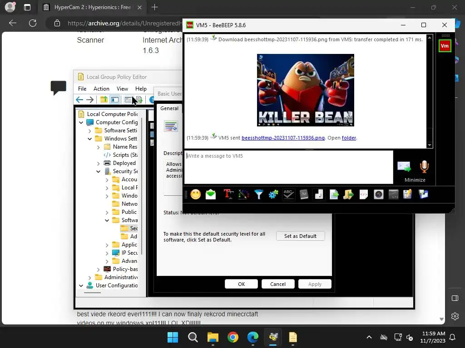Open the folder link in chat

[x=349, y=138]
